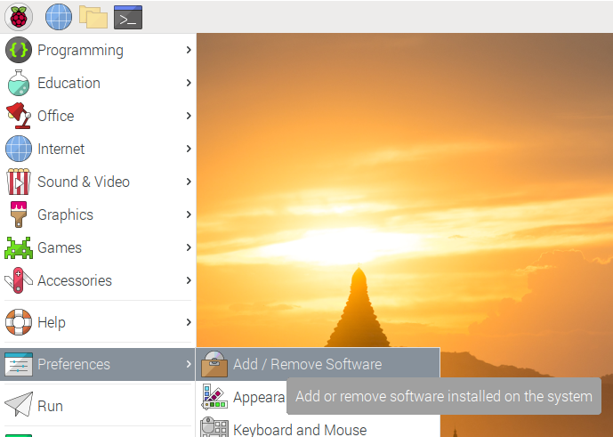613x437 pixels.
Task: Expand the Programming submenu arrow
Action: click(189, 51)
